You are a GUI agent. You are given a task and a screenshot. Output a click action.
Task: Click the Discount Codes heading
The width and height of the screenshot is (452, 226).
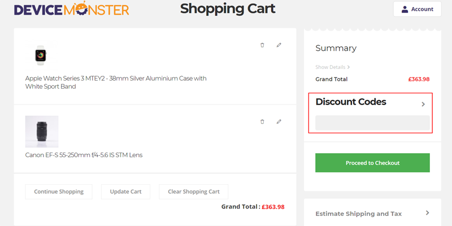(351, 102)
